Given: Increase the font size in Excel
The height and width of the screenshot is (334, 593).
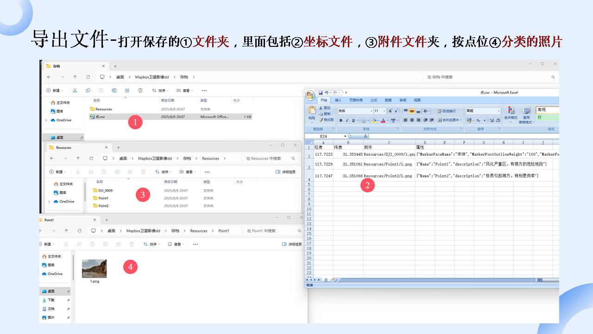Looking at the screenshot, I should (390, 111).
